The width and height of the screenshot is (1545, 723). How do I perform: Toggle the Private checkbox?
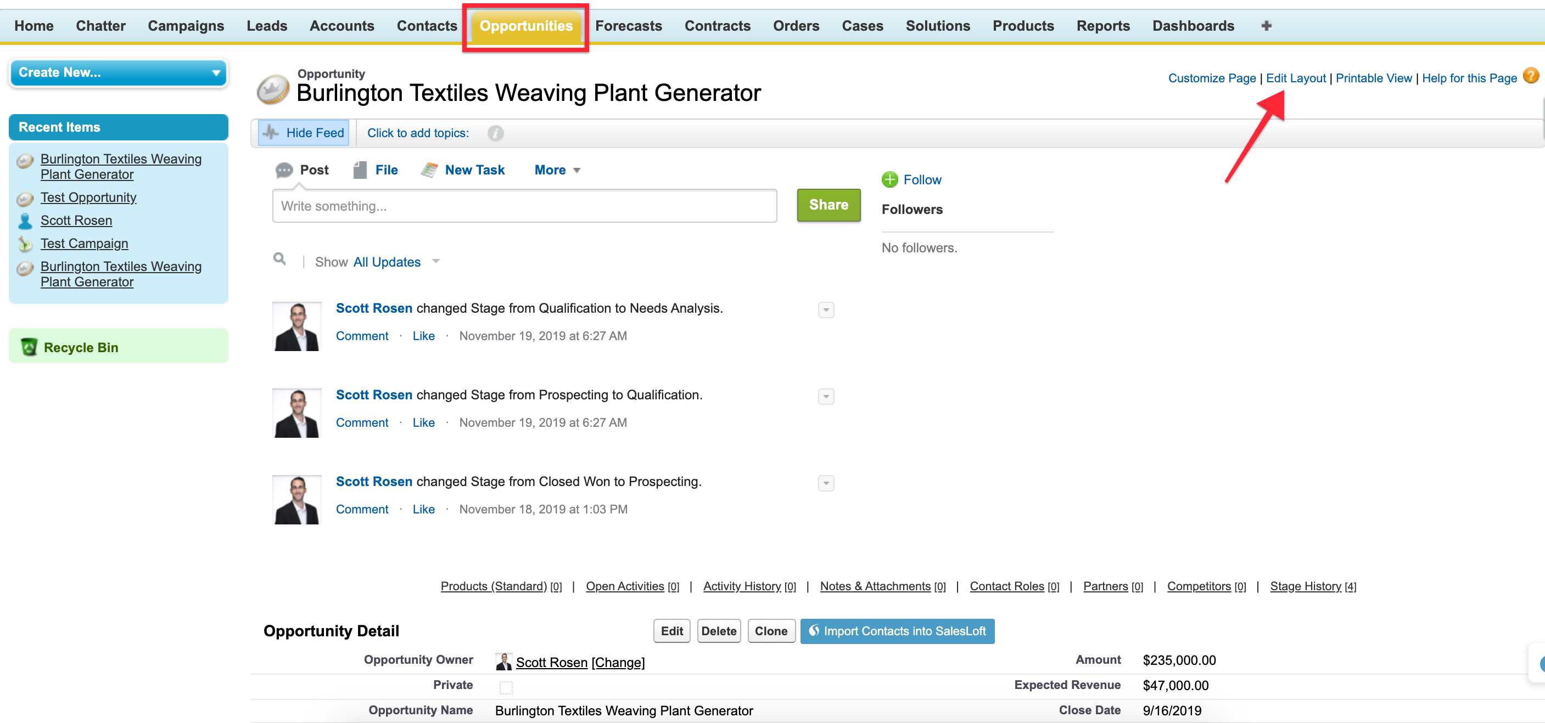(x=506, y=687)
